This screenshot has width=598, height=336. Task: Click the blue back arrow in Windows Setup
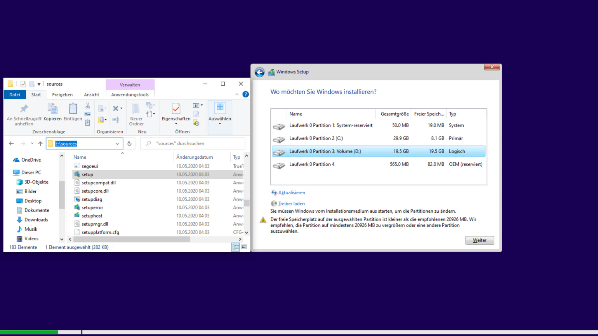pyautogui.click(x=260, y=72)
